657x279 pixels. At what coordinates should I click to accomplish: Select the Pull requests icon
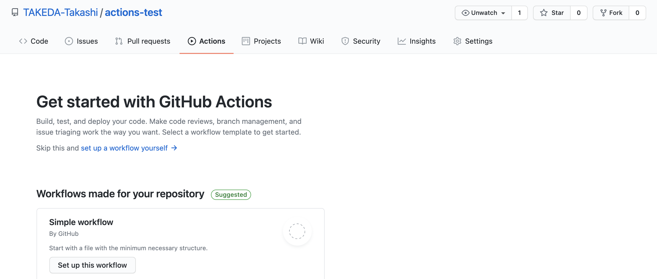coord(119,41)
